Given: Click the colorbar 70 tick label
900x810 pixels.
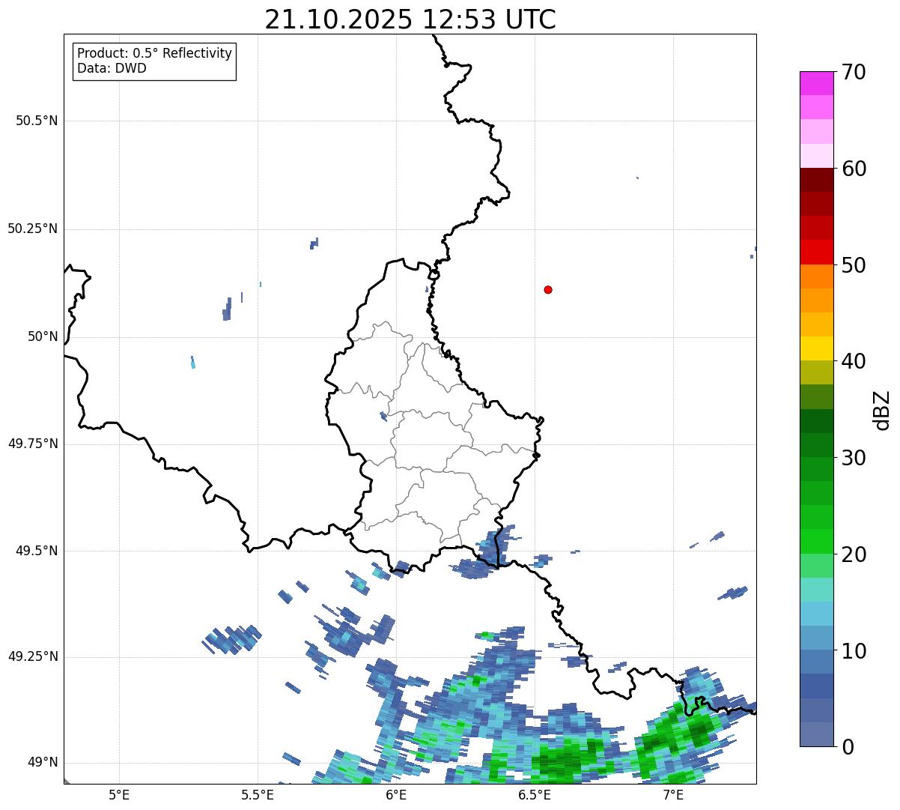Looking at the screenshot, I should [x=854, y=72].
